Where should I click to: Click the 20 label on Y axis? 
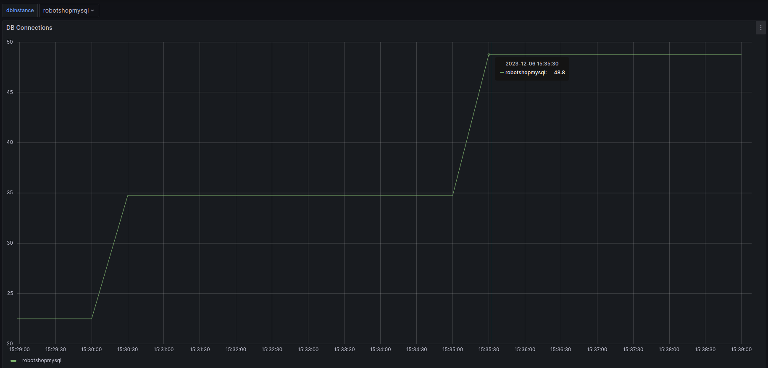coord(10,343)
